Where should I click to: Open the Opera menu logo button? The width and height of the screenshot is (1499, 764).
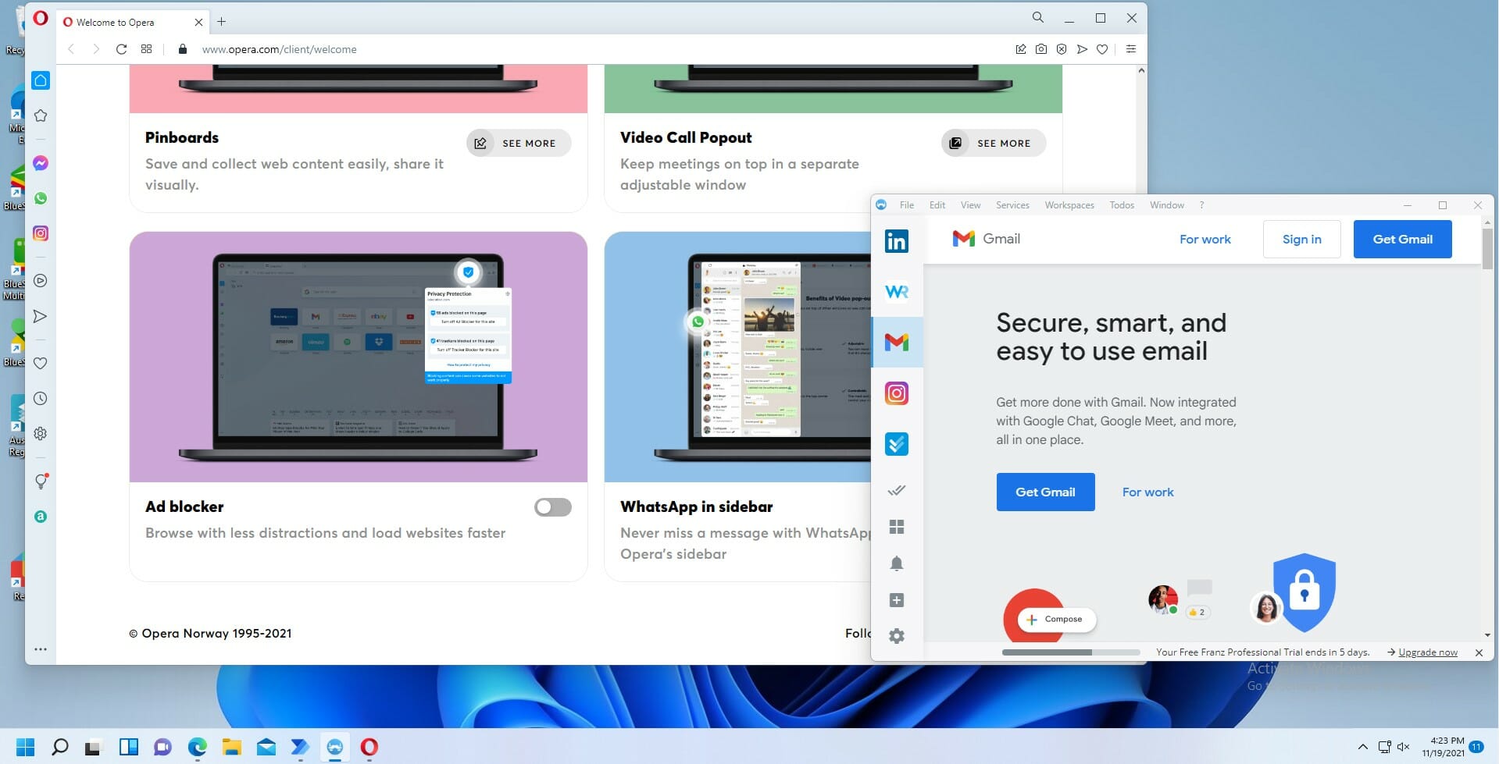point(41,18)
